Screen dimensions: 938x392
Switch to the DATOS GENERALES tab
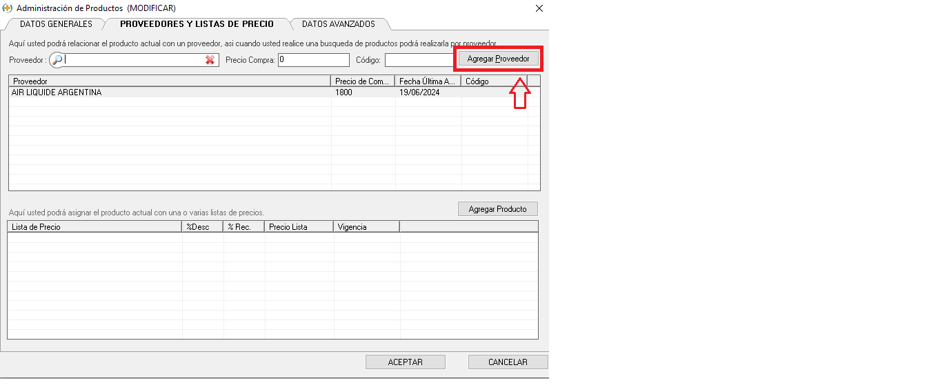(x=56, y=24)
